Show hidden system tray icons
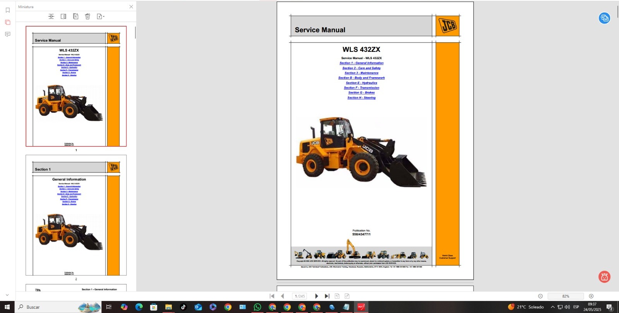Screen dimensions: 619x313 pos(552,307)
